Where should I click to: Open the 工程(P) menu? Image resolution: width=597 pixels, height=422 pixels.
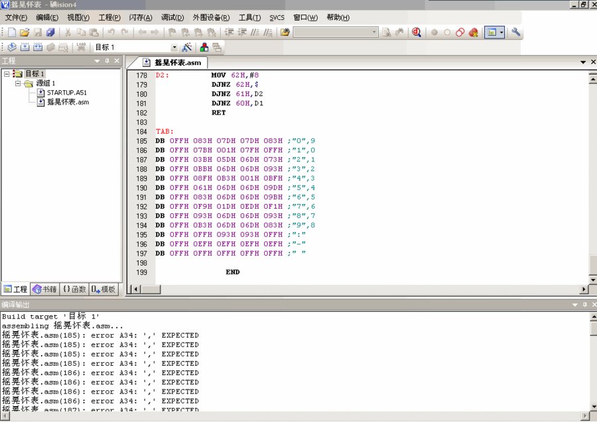109,17
